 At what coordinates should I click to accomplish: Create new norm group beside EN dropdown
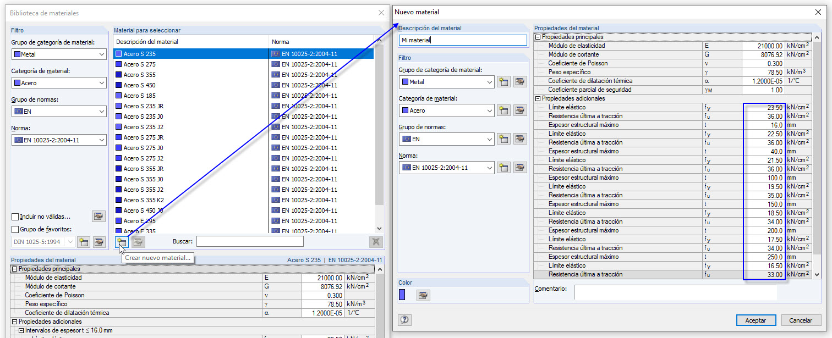click(503, 139)
